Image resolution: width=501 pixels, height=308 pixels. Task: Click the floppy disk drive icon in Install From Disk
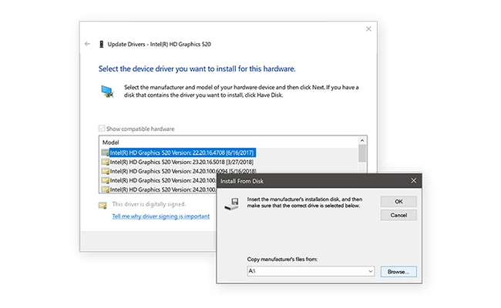tap(232, 203)
